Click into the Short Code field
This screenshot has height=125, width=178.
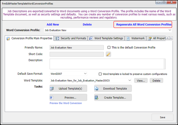click(77, 54)
